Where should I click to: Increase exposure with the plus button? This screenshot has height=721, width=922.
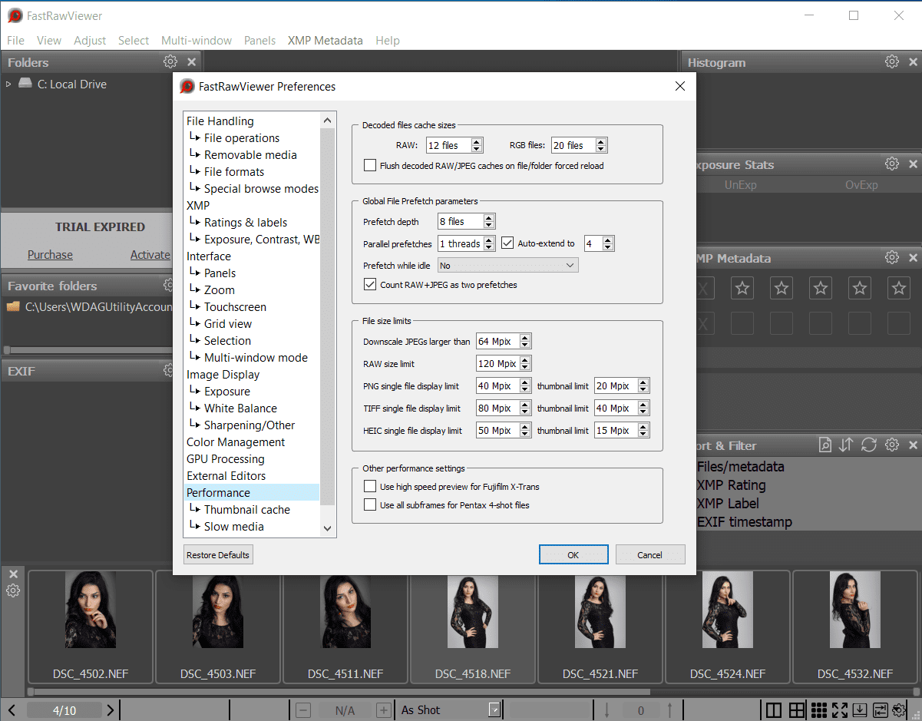pyautogui.click(x=384, y=710)
